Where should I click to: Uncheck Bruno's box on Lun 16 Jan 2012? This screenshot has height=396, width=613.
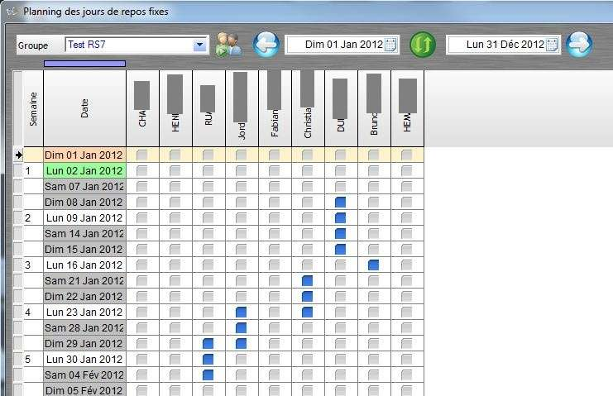coord(373,265)
